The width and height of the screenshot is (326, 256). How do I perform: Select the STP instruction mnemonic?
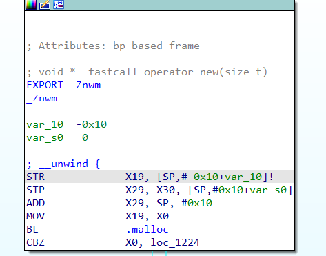pos(36,190)
